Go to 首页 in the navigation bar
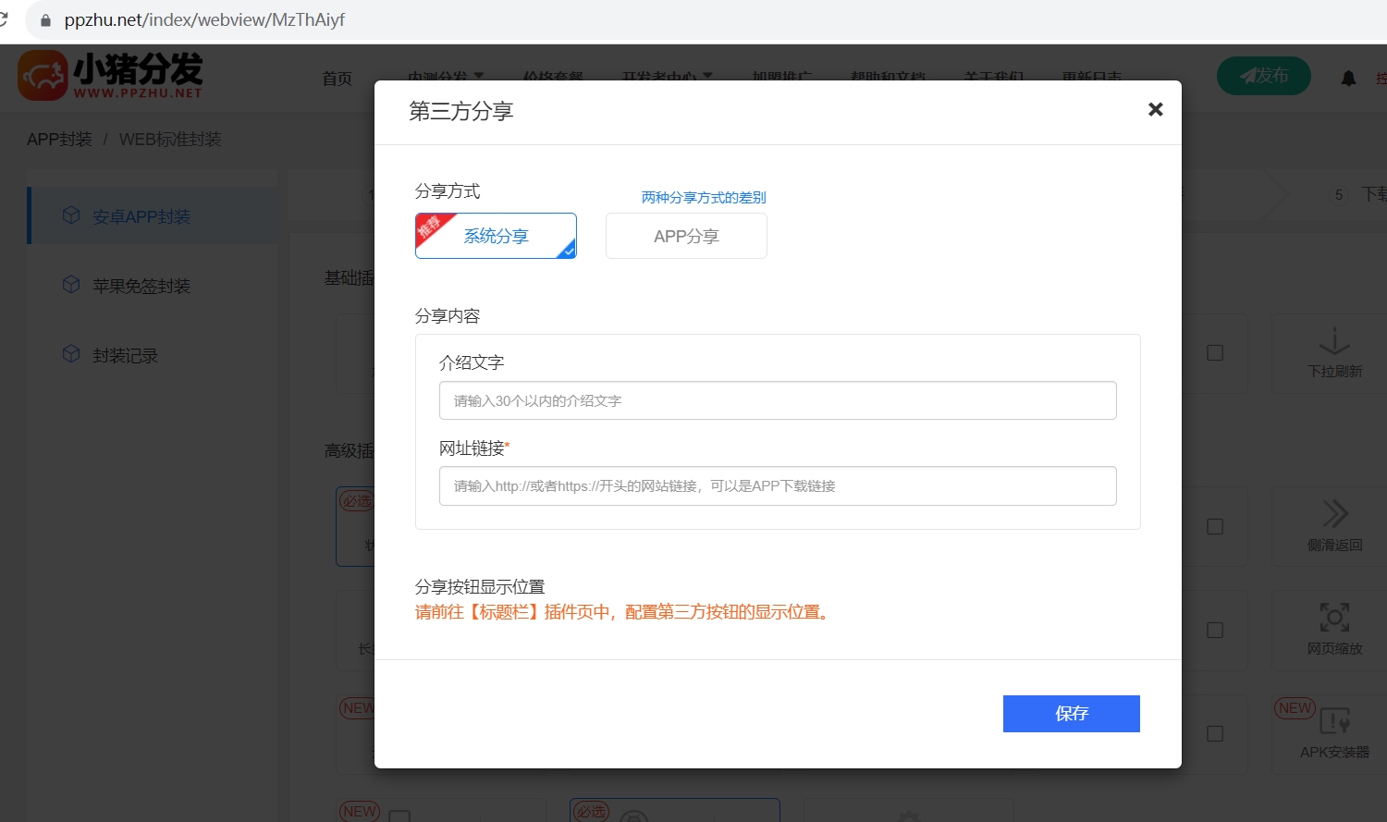Screen dimensions: 1387x822 [337, 78]
